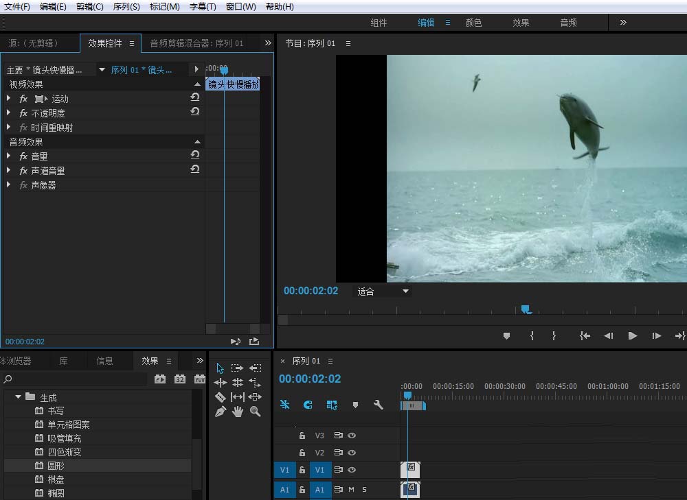687x500 pixels.
Task: Reset the 不透明度 effect parameters
Action: click(x=195, y=112)
